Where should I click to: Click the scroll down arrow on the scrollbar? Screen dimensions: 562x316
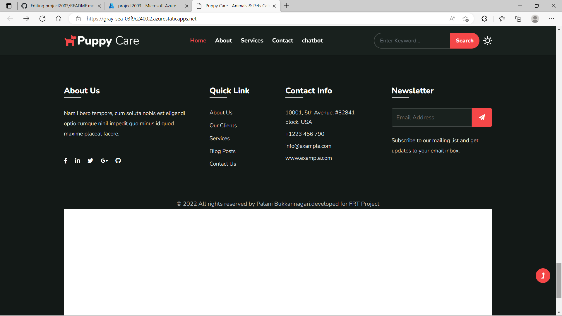559,312
